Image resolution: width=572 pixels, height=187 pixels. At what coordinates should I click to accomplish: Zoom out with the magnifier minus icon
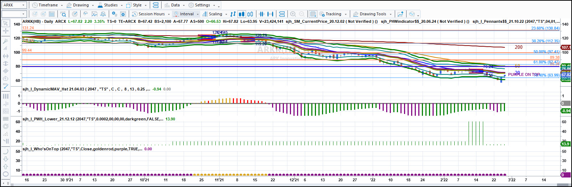pos(302,14)
